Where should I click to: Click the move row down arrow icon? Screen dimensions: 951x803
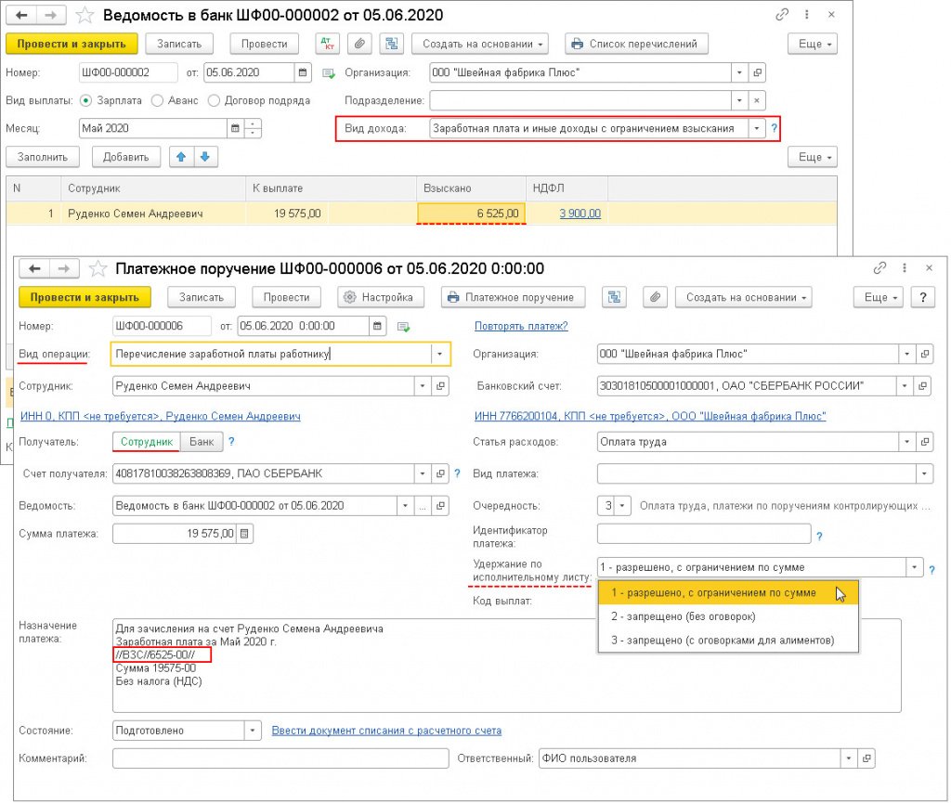pyautogui.click(x=205, y=157)
